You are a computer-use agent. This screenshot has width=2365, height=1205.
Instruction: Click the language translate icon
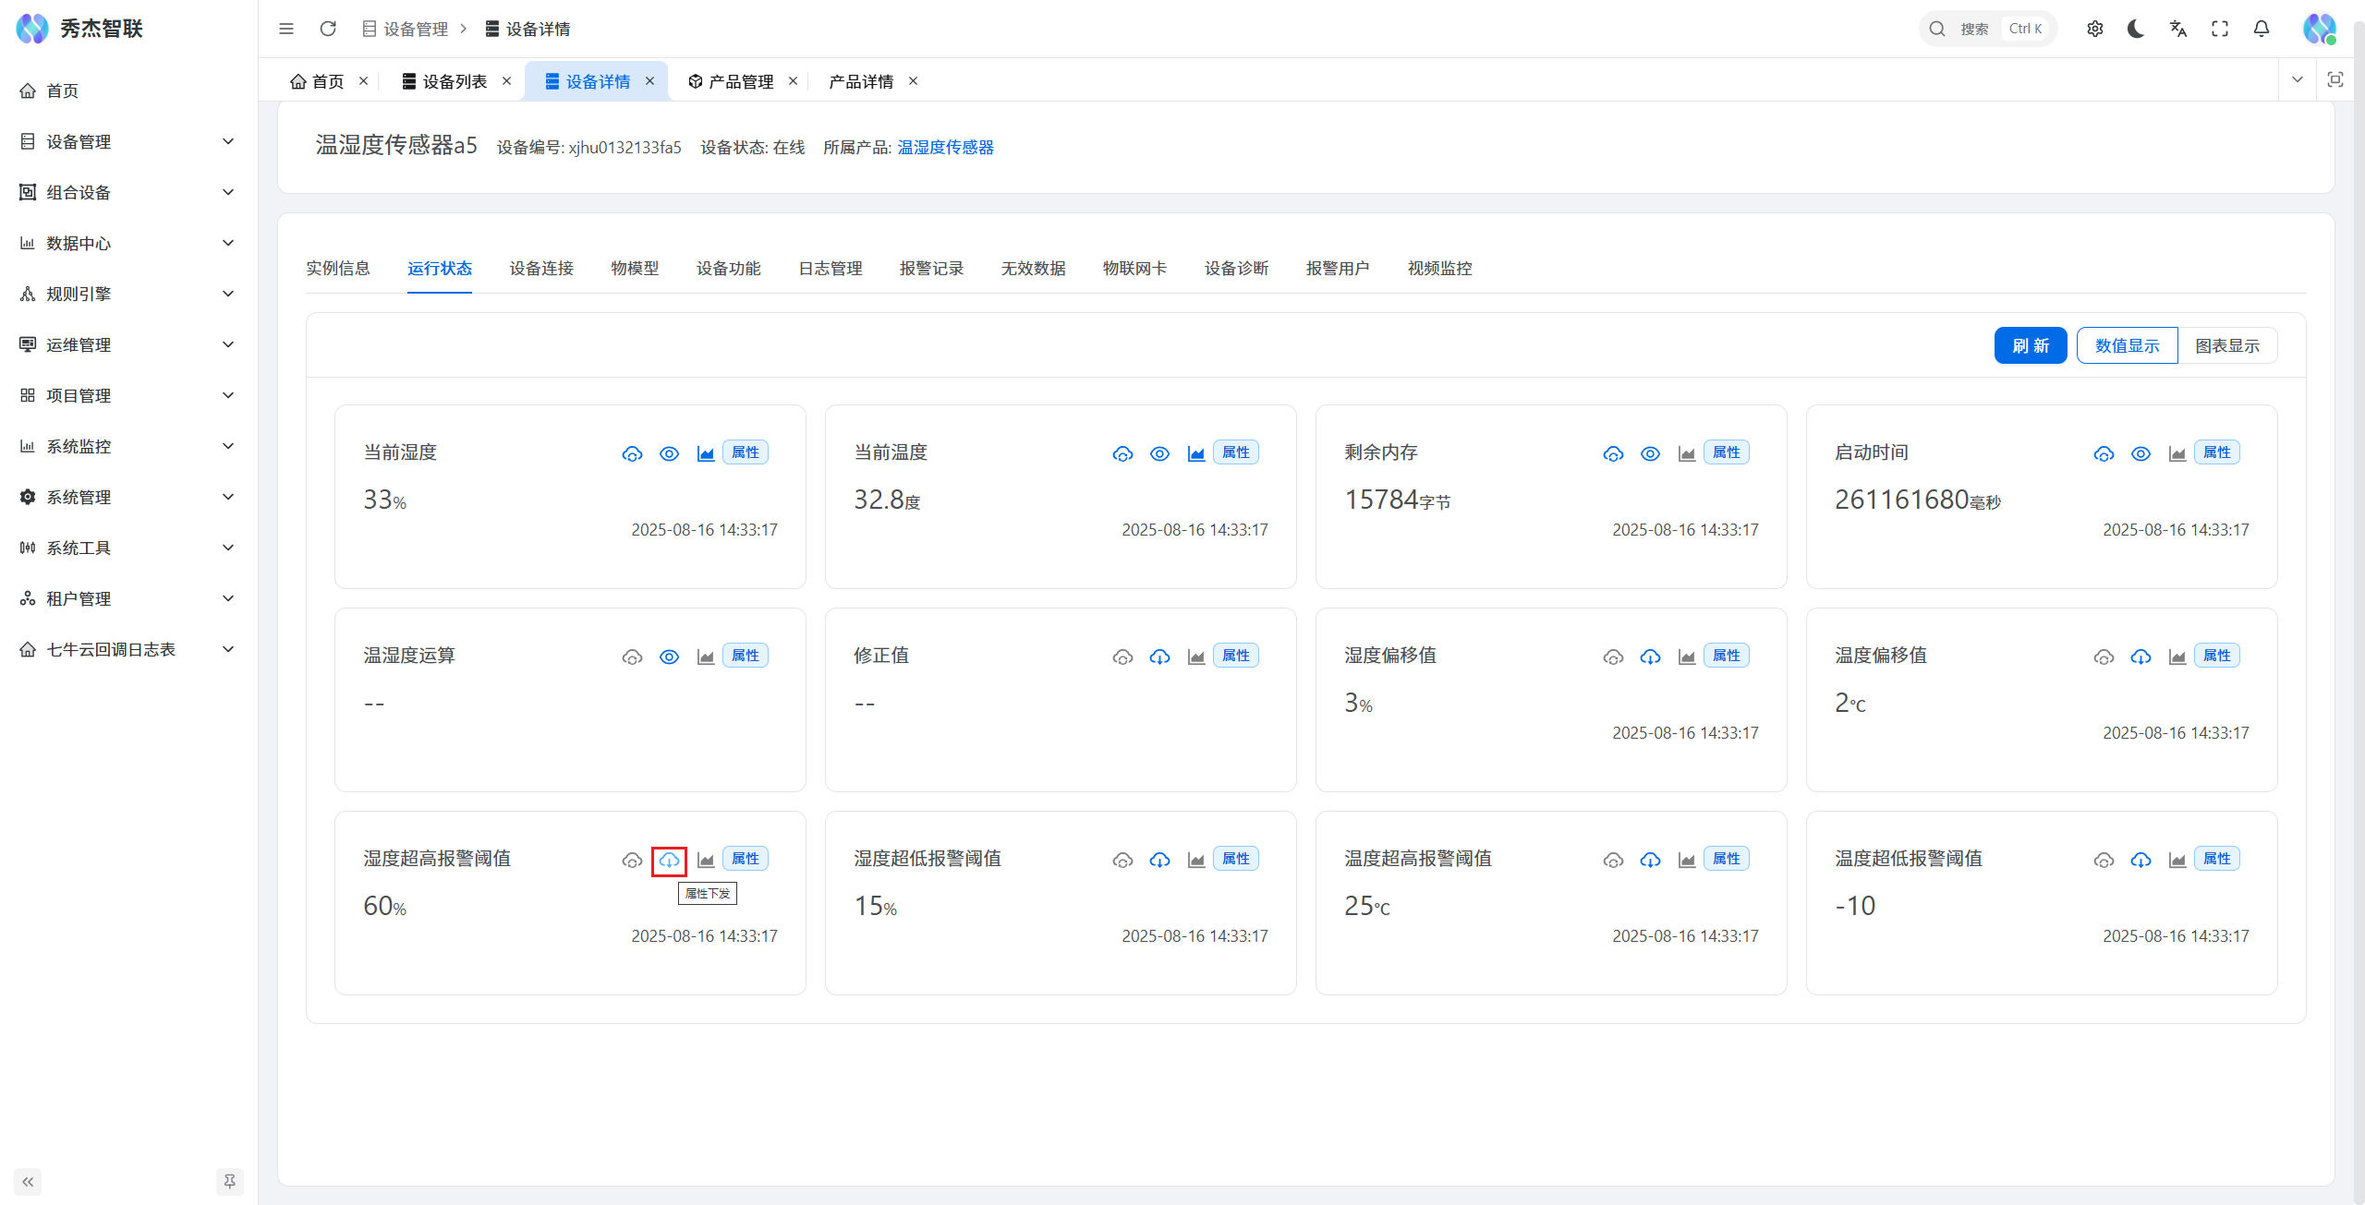[x=2177, y=29]
